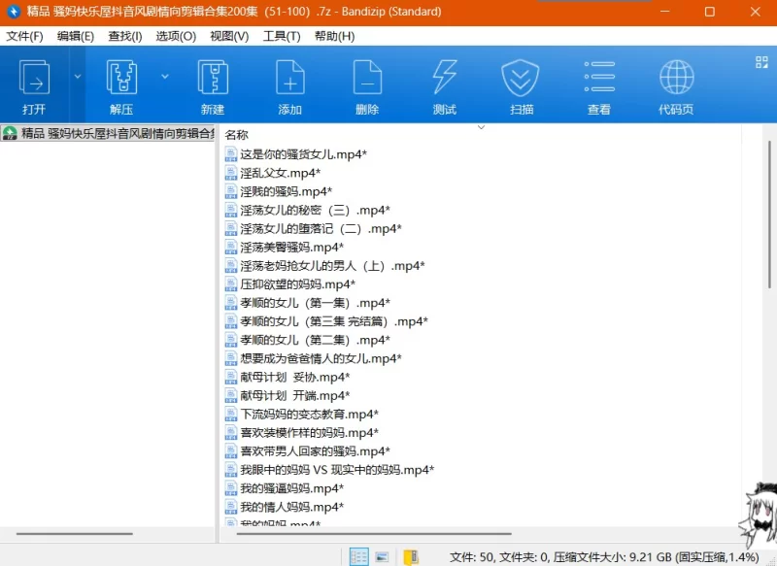Click the folder tree horizontal scrollbar
777x566 pixels.
(75, 534)
